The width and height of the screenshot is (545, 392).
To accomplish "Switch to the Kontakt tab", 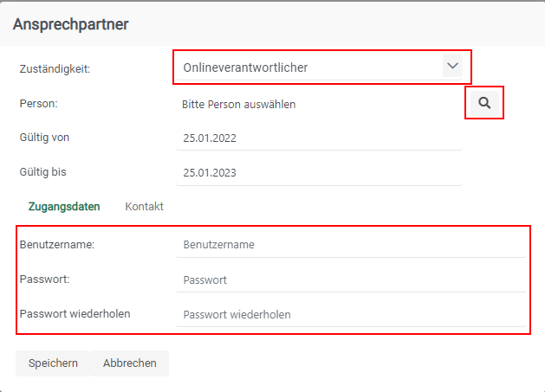I will point(144,207).
